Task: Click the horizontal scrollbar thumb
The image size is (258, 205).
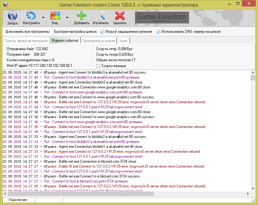Action: point(81,194)
